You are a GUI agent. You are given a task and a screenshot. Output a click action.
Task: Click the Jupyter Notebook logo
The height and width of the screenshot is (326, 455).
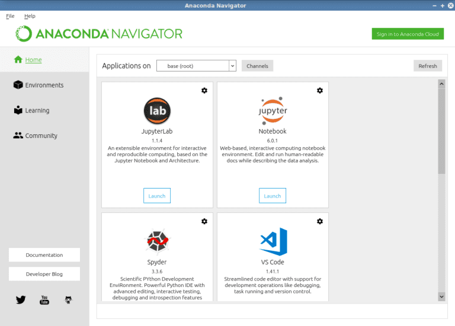[273, 111]
